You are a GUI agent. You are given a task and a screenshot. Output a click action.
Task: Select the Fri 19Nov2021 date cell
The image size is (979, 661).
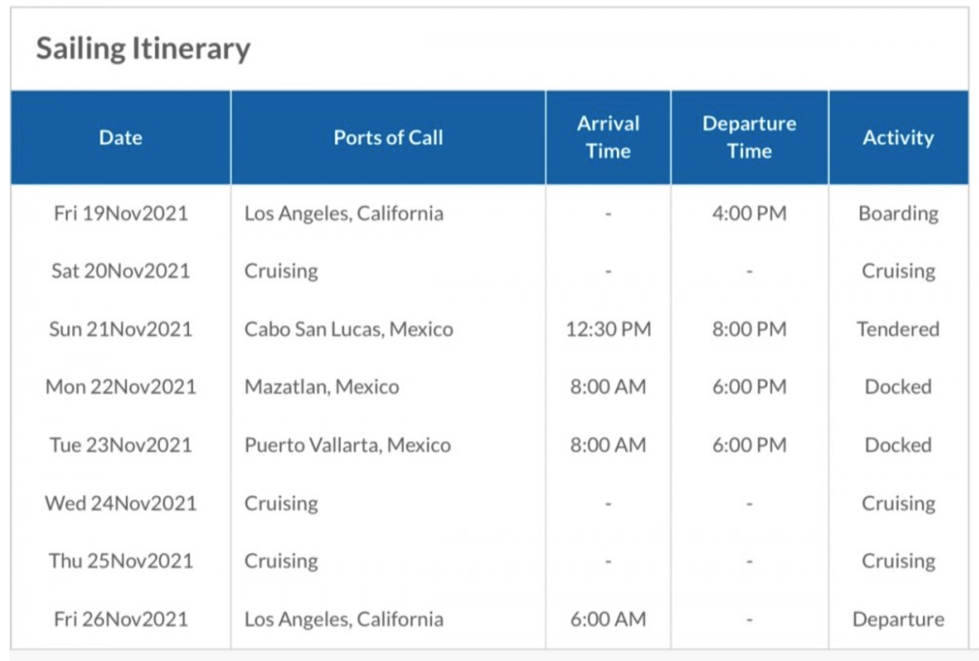(x=121, y=213)
